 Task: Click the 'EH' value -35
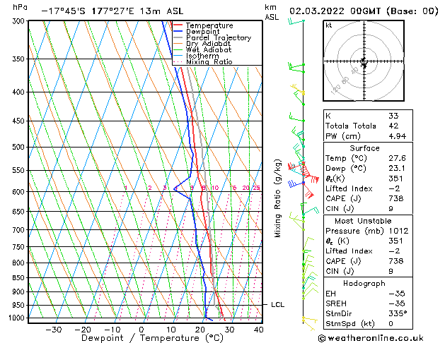pos(397,294)
